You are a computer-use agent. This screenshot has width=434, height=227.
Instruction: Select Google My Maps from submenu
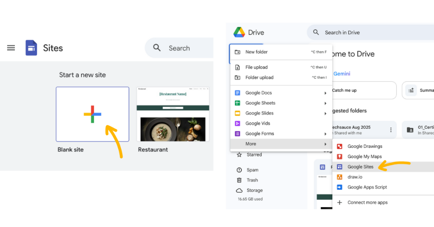point(383,157)
